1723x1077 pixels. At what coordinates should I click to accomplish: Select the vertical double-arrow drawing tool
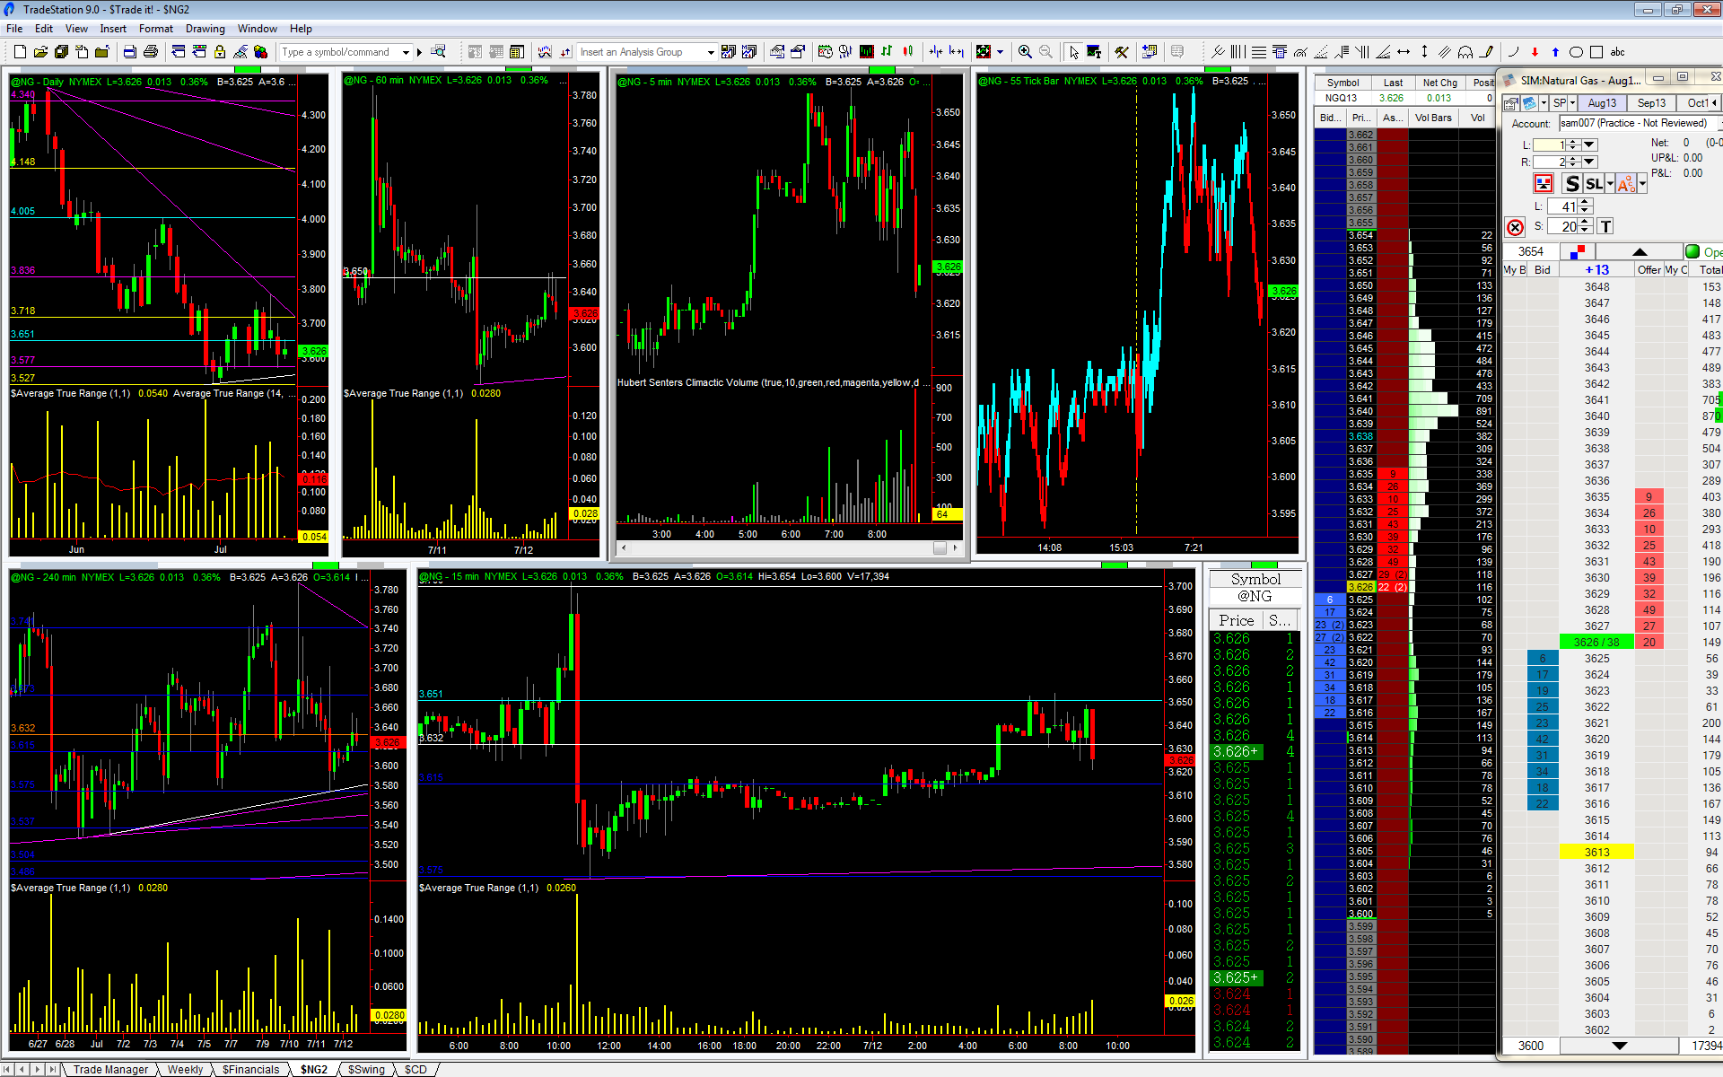1424,52
